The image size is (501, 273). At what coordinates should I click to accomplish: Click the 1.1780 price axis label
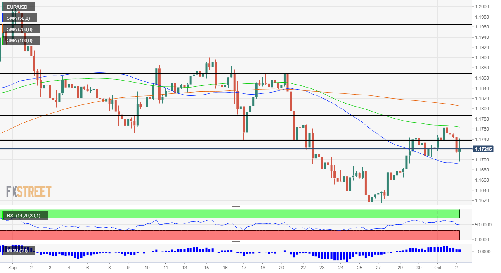click(482, 119)
